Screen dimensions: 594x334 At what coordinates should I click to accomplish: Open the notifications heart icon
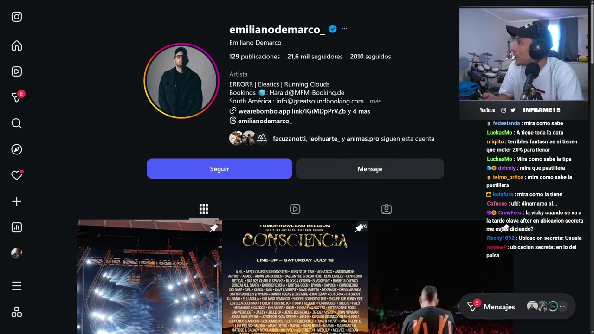(17, 175)
